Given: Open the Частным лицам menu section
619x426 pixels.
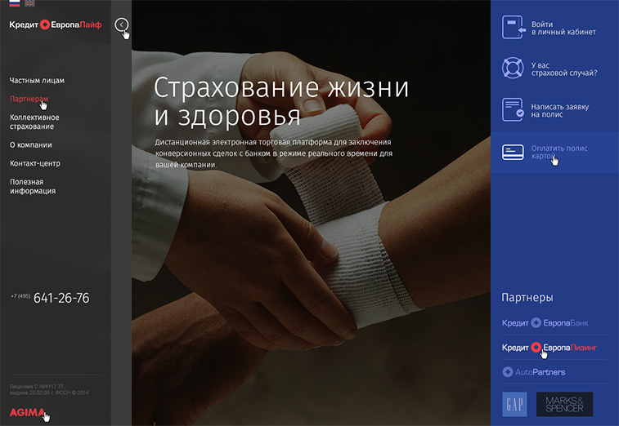Looking at the screenshot, I should 37,81.
